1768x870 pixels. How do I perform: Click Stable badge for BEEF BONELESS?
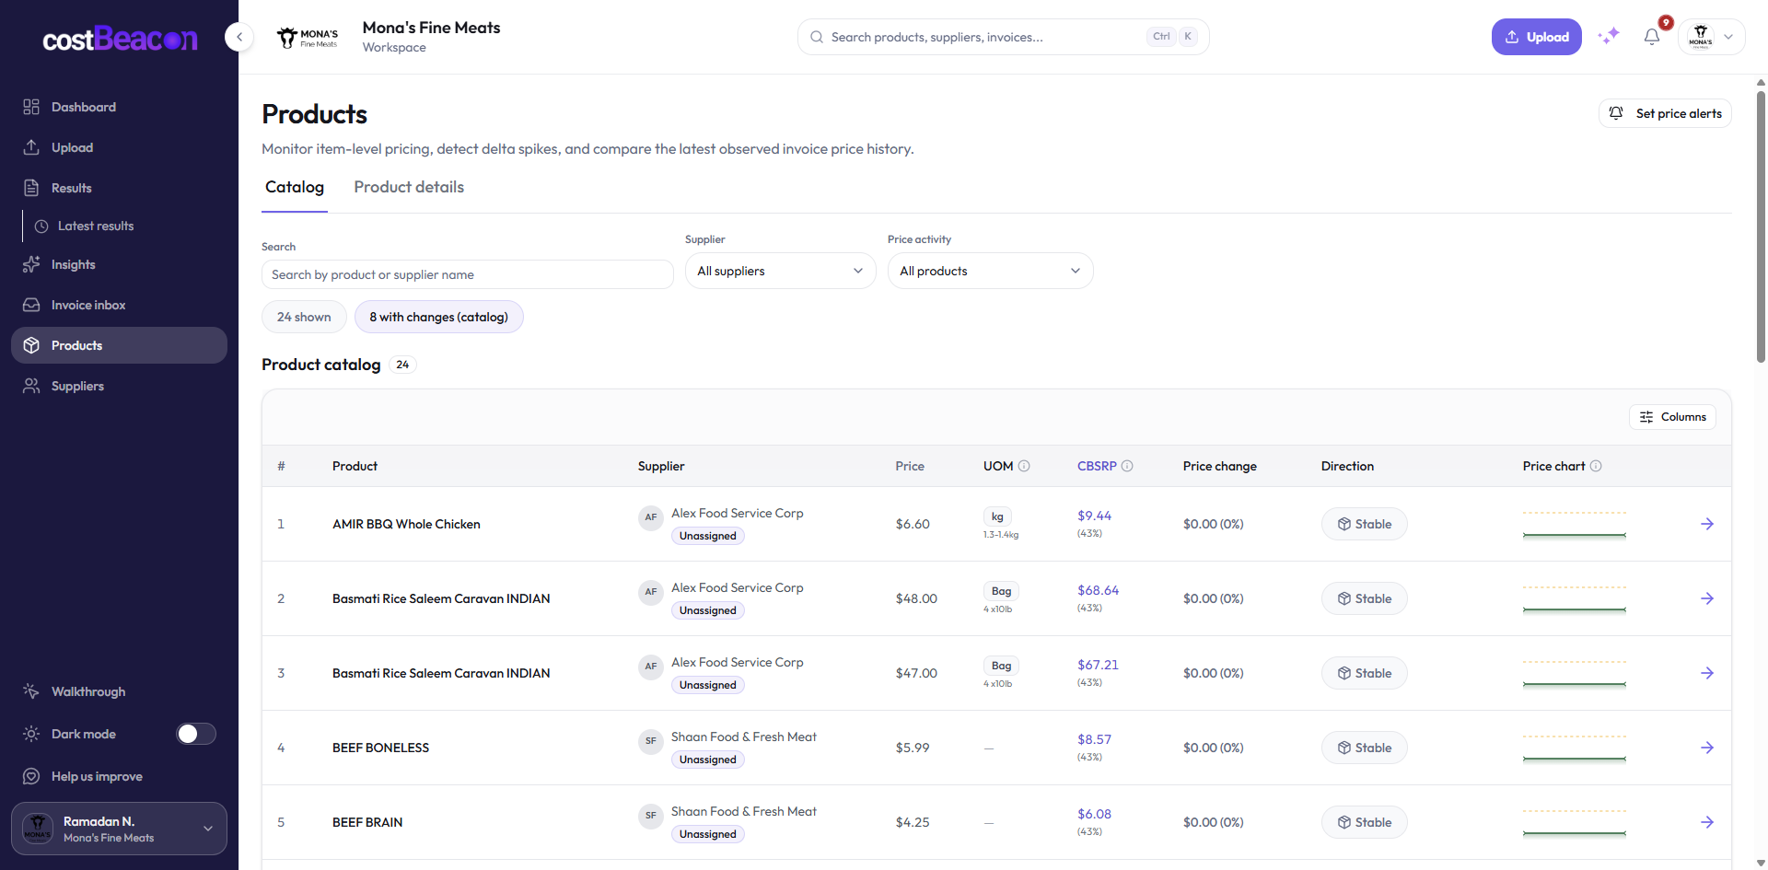click(x=1364, y=748)
